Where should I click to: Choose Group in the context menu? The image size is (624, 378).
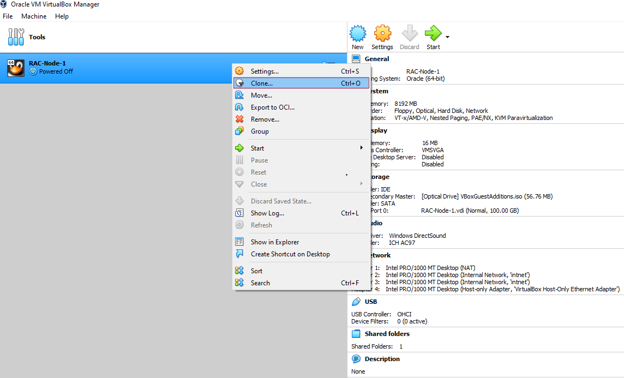pyautogui.click(x=301, y=131)
